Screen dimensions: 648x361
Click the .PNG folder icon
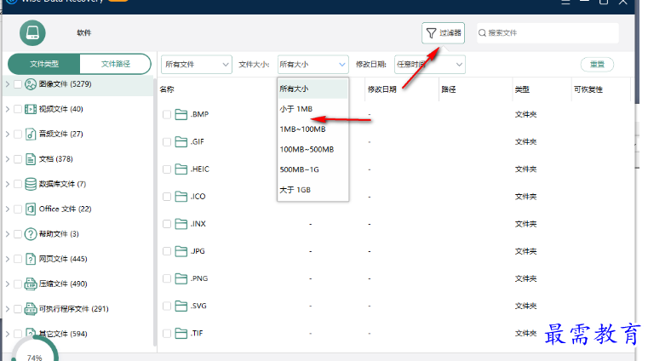(x=181, y=278)
